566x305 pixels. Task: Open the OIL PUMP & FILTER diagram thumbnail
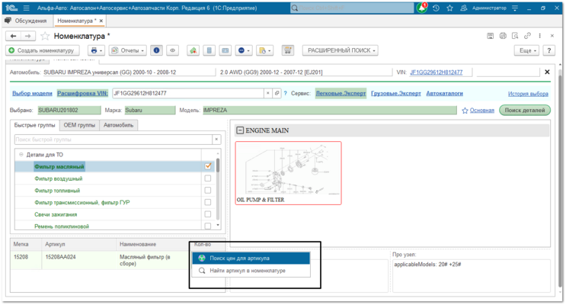click(x=289, y=173)
